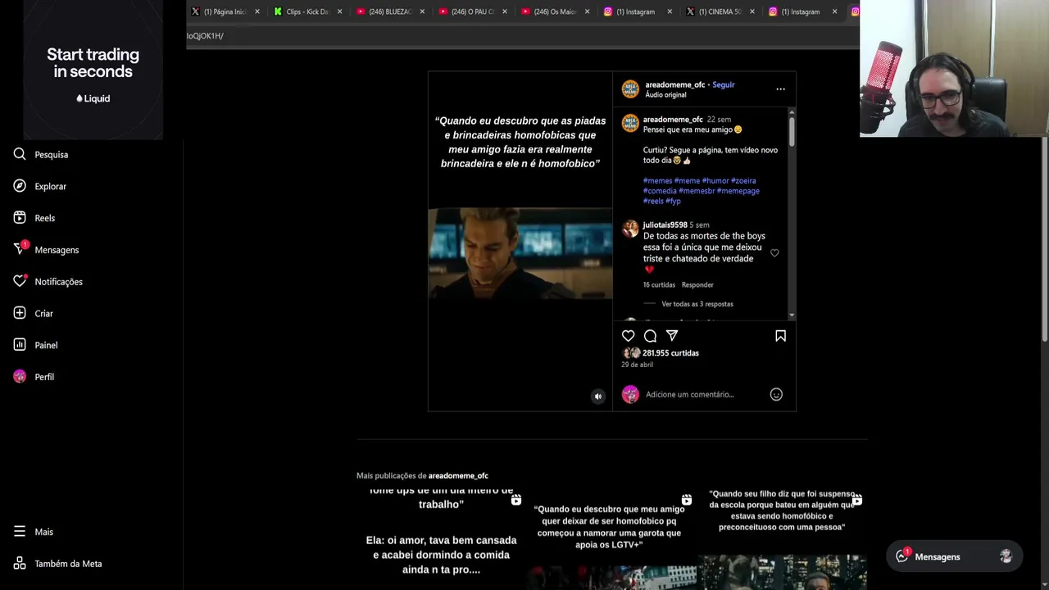Click the Criar plus icon

coord(20,313)
